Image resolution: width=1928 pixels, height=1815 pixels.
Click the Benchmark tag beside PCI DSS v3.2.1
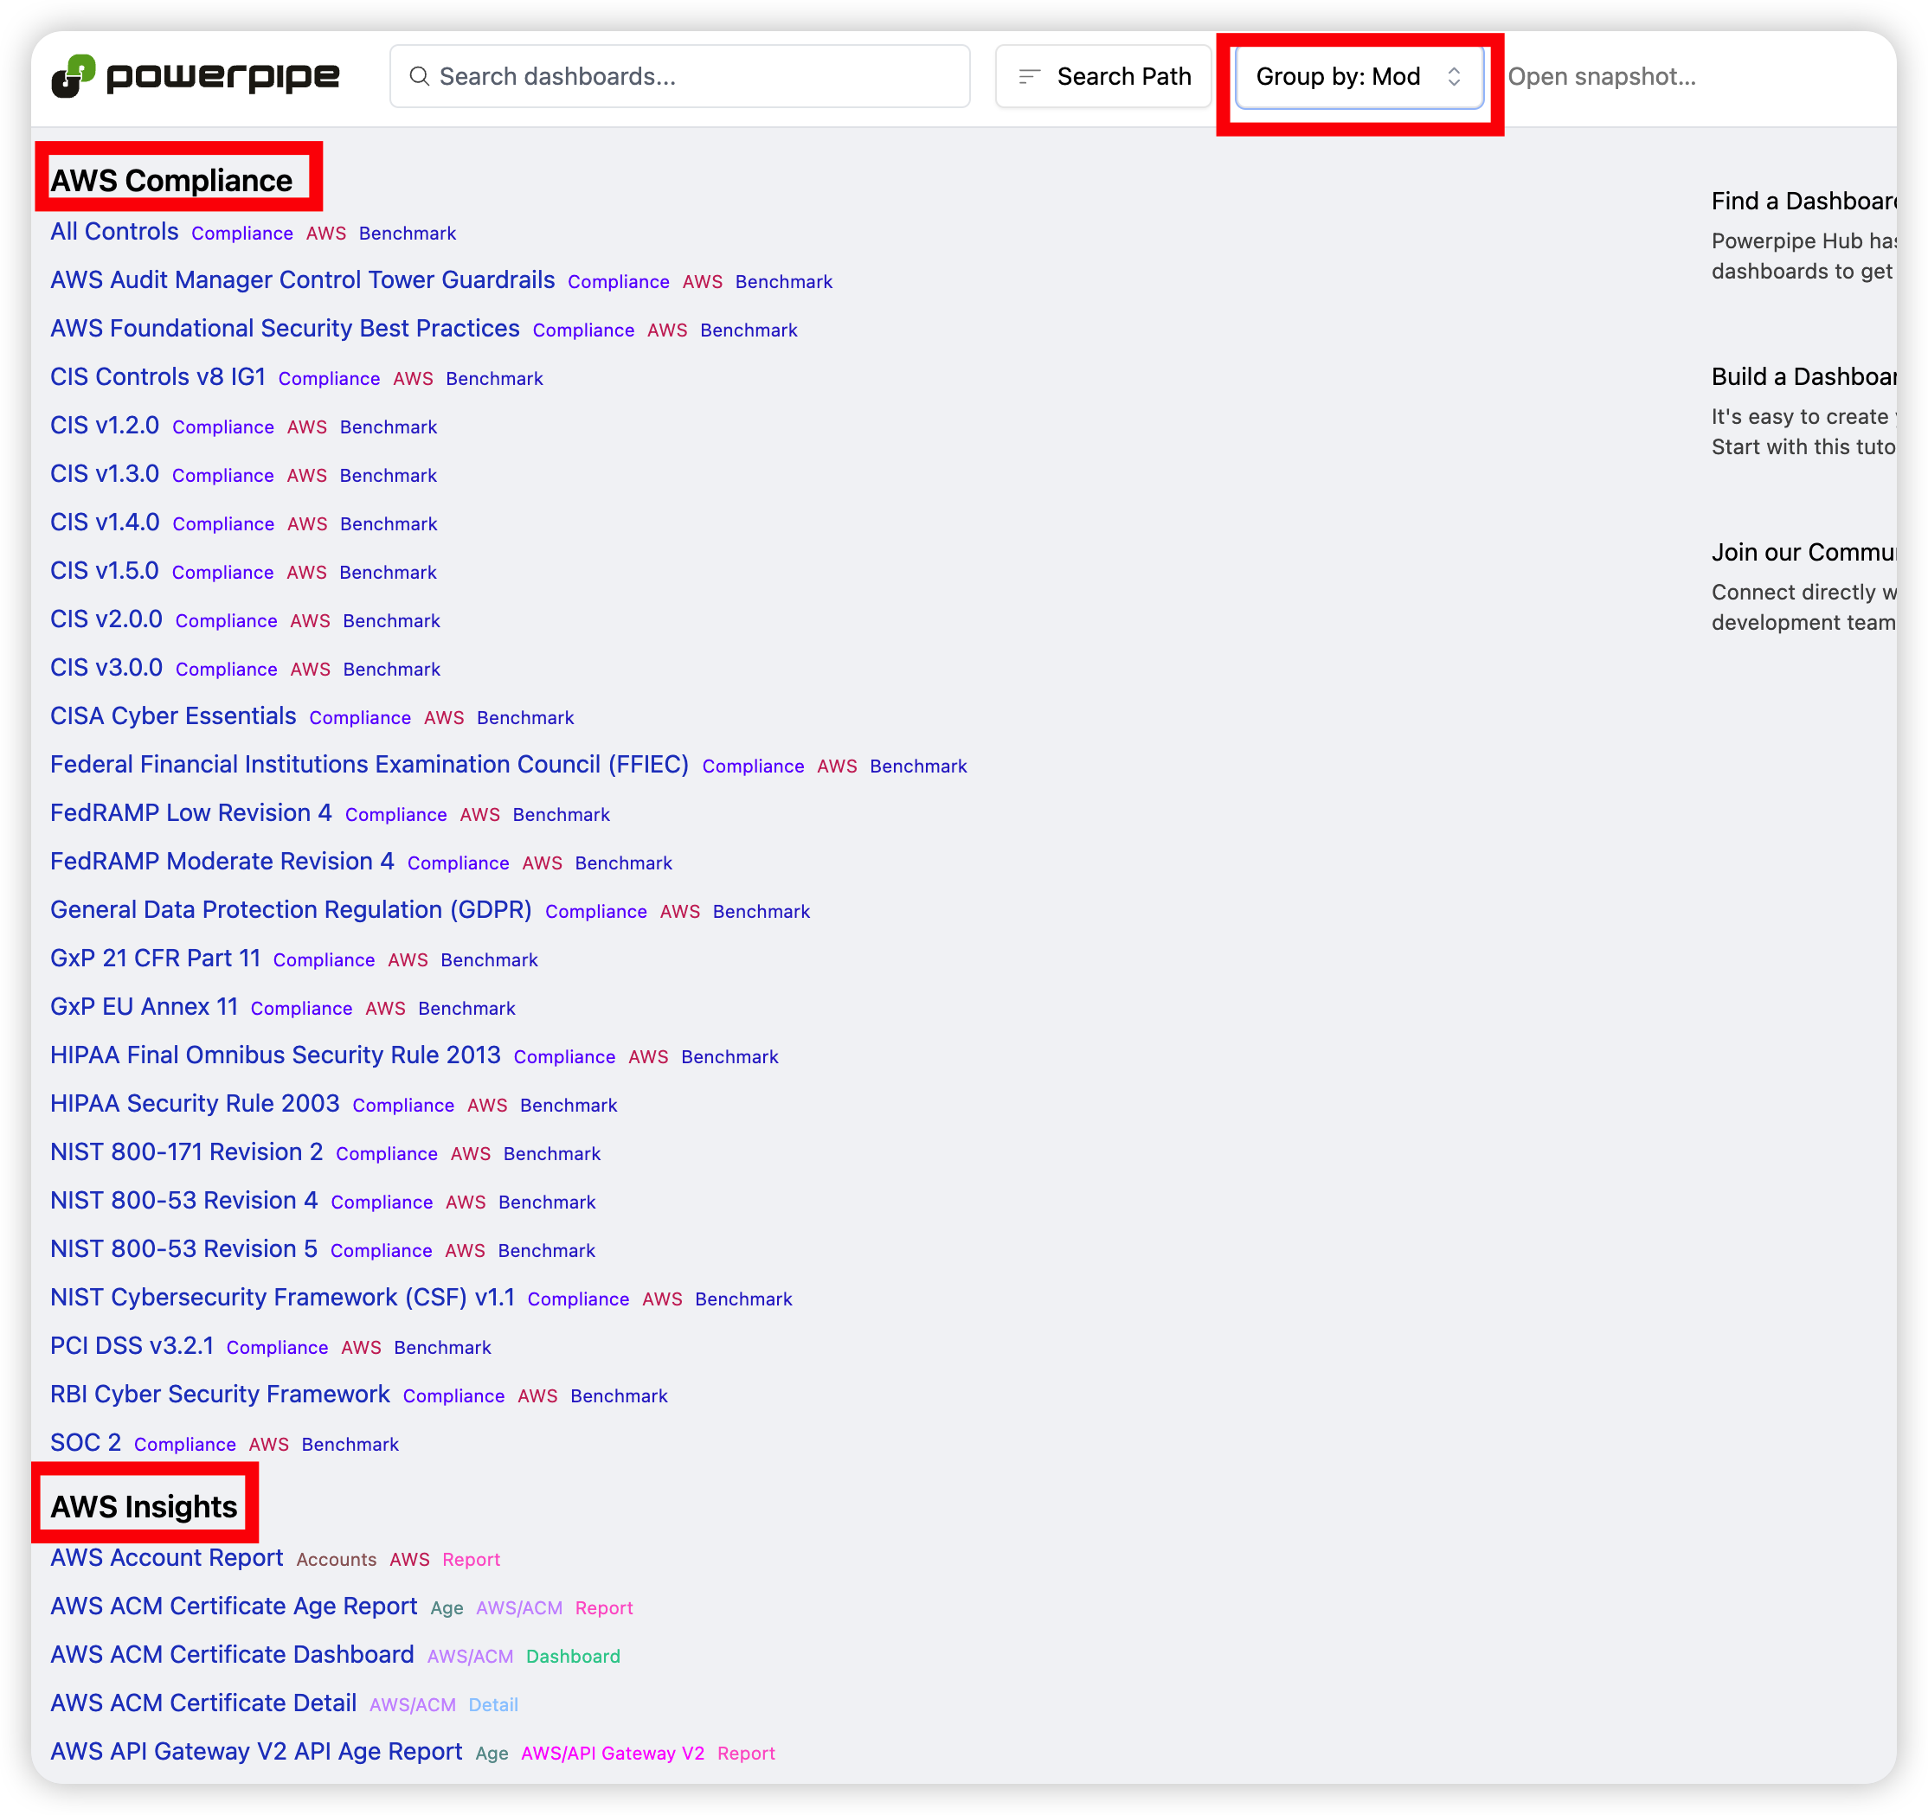click(x=442, y=1347)
